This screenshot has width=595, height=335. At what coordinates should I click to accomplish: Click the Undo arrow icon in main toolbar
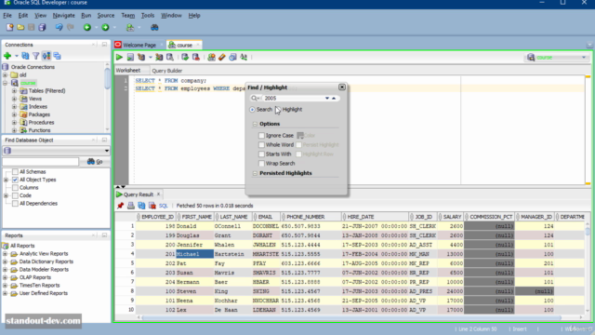[59, 27]
